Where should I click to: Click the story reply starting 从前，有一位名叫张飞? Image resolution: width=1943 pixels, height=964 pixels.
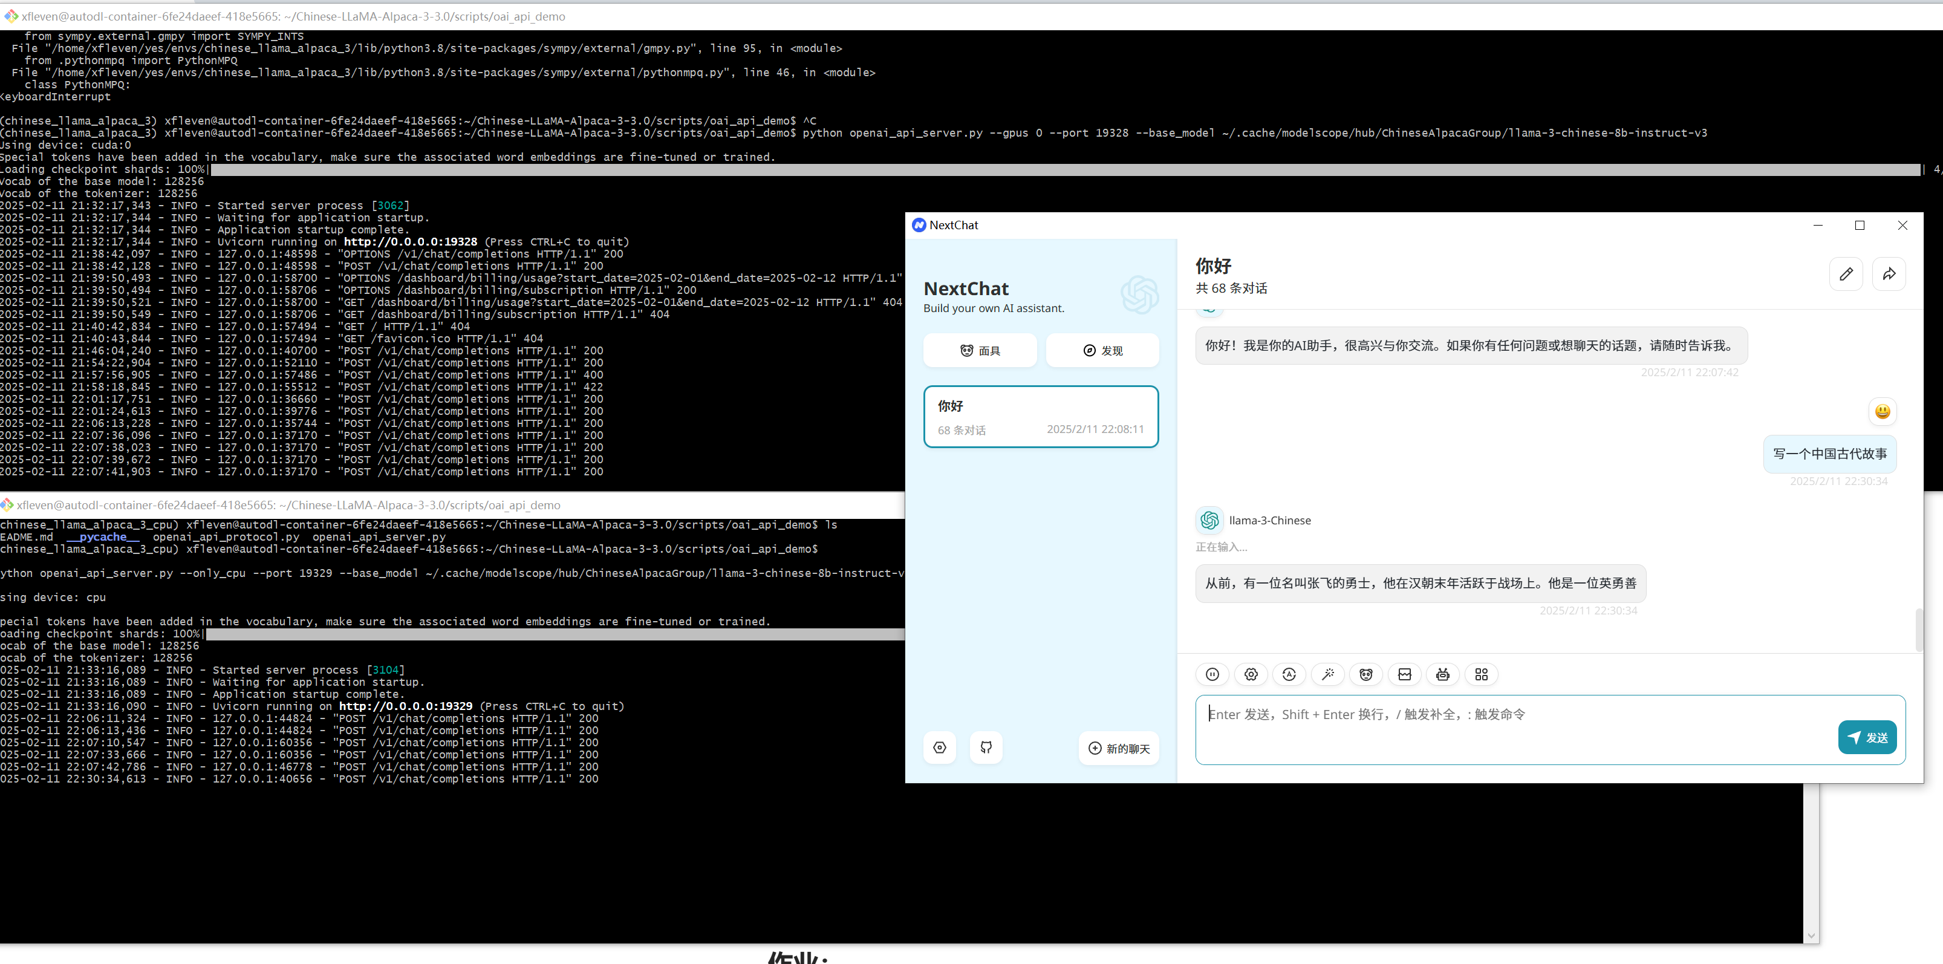1421,583
